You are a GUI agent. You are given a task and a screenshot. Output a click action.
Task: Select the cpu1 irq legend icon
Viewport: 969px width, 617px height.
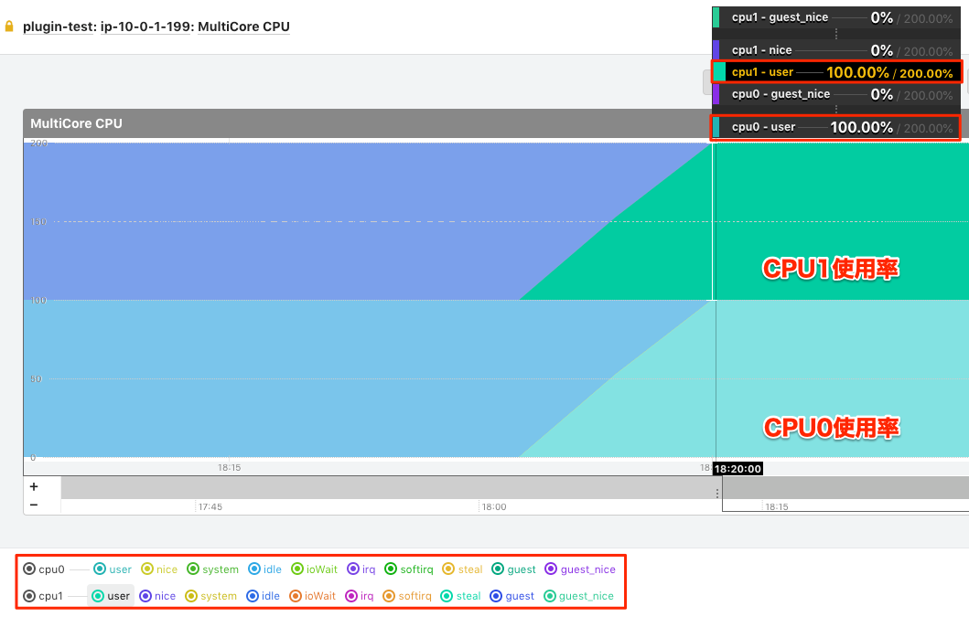(x=350, y=596)
